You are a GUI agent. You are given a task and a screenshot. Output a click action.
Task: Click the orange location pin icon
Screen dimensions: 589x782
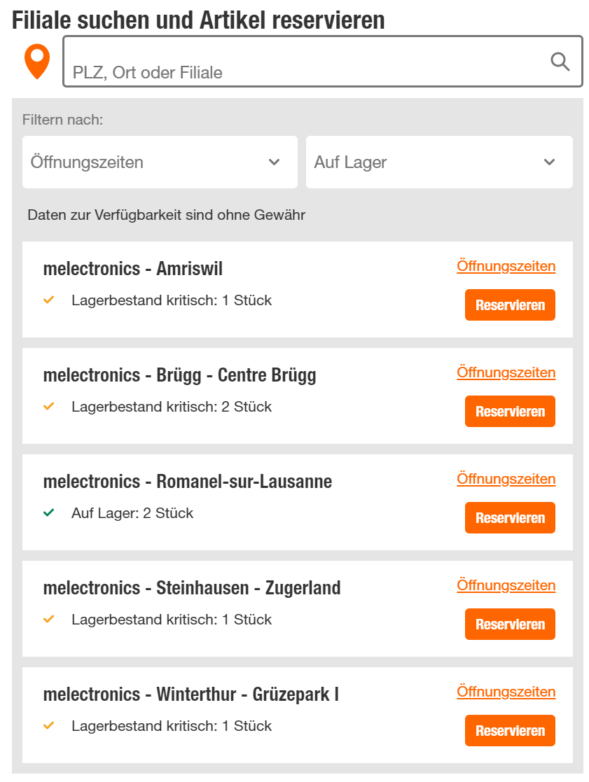click(37, 61)
